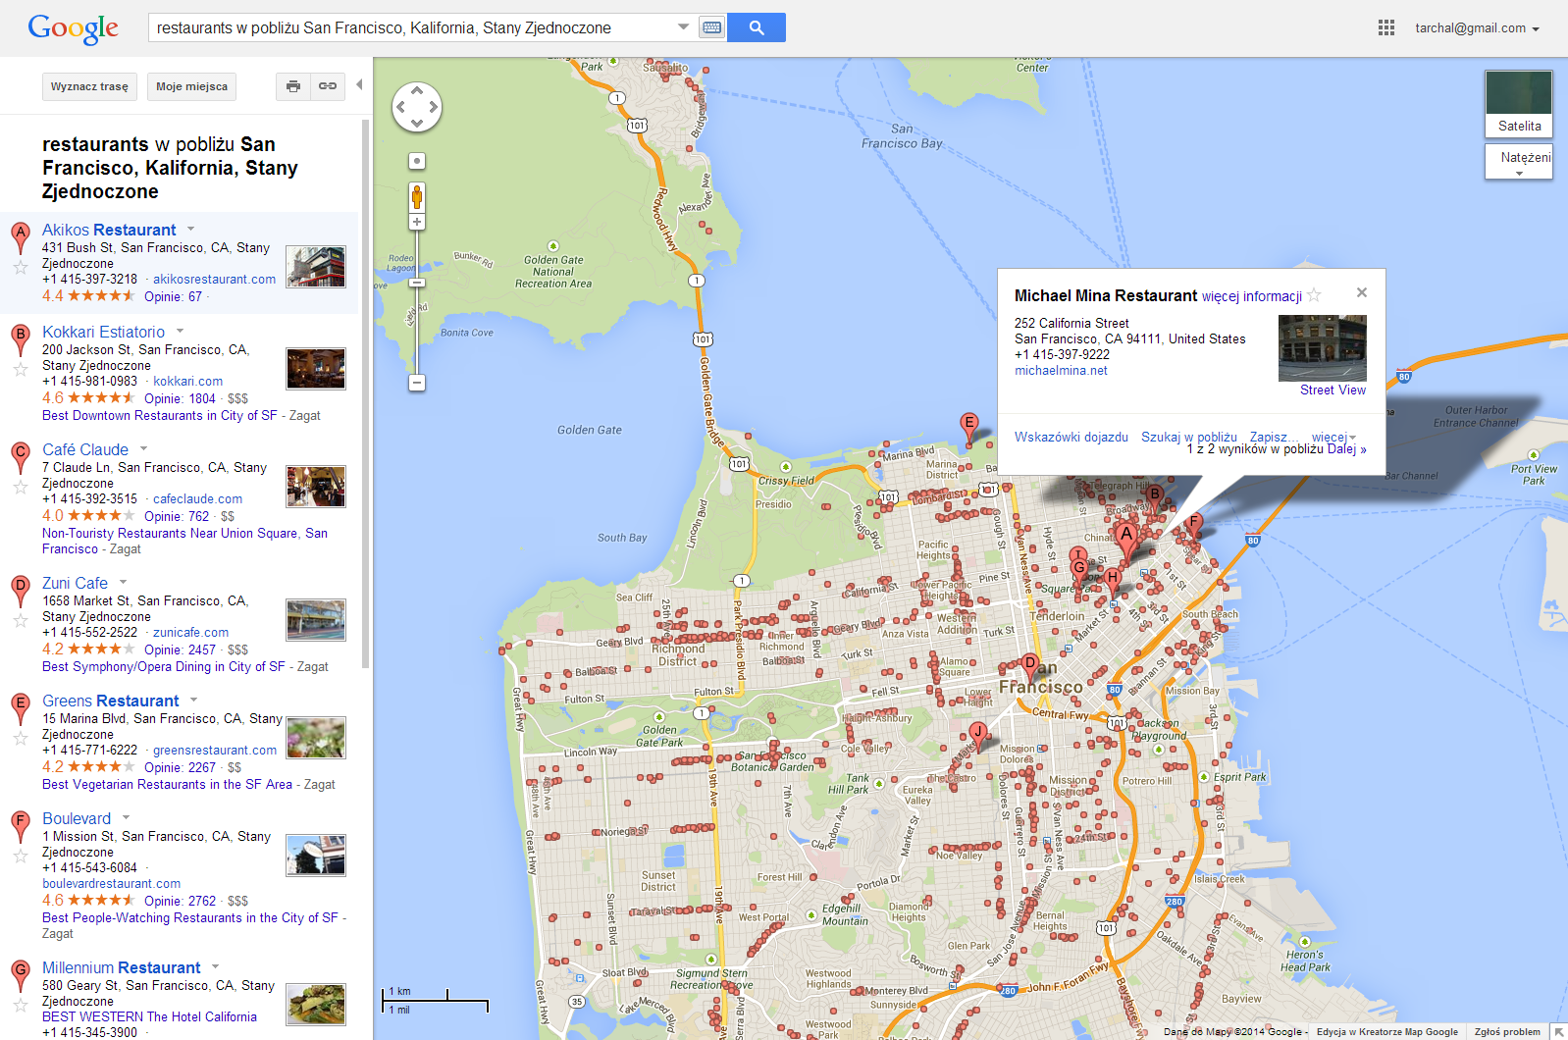
Task: Expand options arrow beside Greens Restaurant
Action: pyautogui.click(x=193, y=700)
